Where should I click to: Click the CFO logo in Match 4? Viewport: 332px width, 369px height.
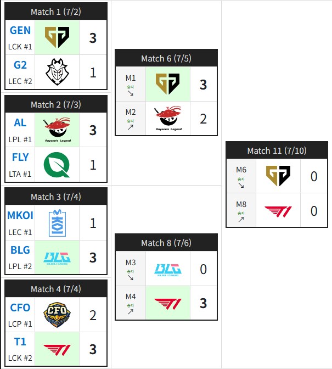click(x=57, y=315)
